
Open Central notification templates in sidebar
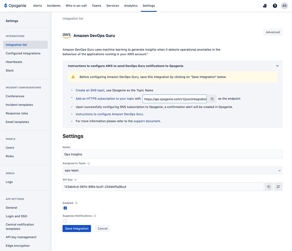click(x=20, y=227)
